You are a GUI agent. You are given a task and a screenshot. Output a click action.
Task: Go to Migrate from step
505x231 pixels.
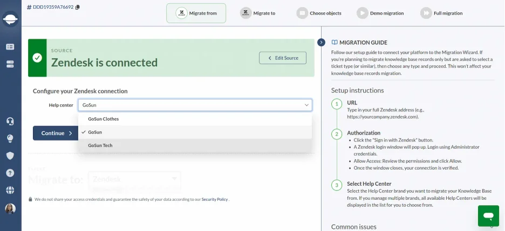pyautogui.click(x=196, y=13)
